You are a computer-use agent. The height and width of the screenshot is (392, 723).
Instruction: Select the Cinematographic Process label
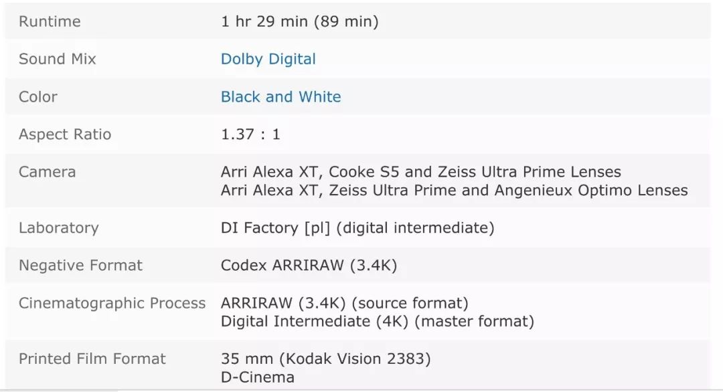click(x=112, y=303)
